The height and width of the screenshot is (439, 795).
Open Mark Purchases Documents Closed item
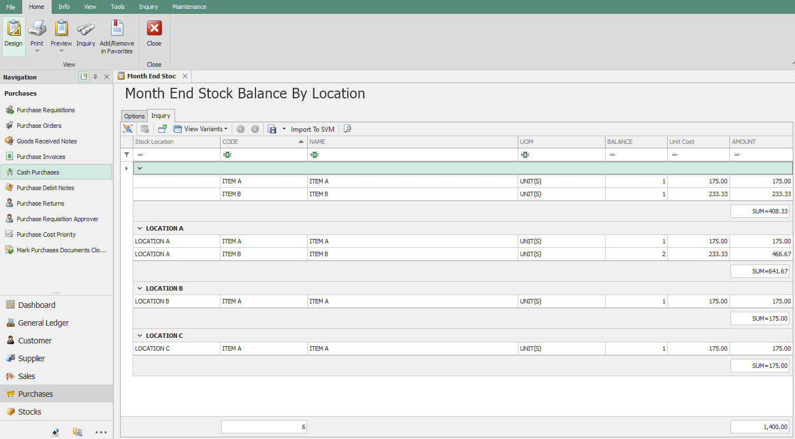[x=56, y=250]
